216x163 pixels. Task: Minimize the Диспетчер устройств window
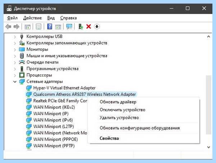[171, 8]
